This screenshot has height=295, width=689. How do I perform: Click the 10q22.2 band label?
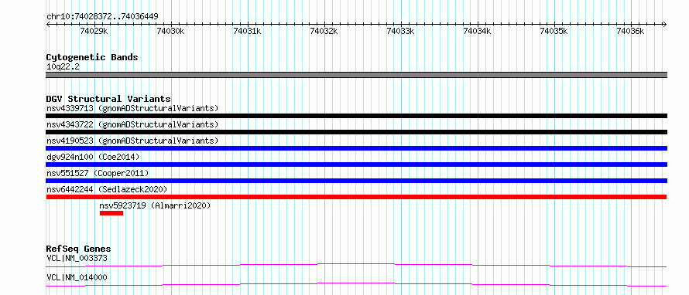(63, 67)
